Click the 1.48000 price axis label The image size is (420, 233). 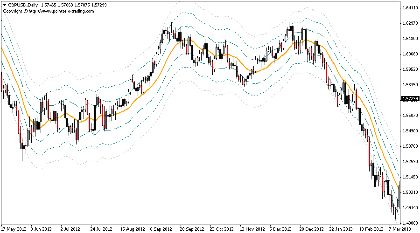pos(409,223)
